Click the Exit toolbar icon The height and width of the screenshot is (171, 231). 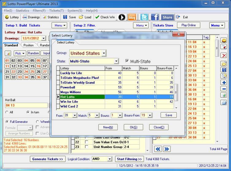click(x=178, y=17)
